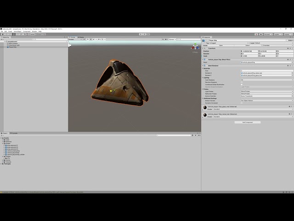This screenshot has width=294, height=221.
Task: Toggle Mesh Renderer enabled checkbox
Action: [207, 65]
